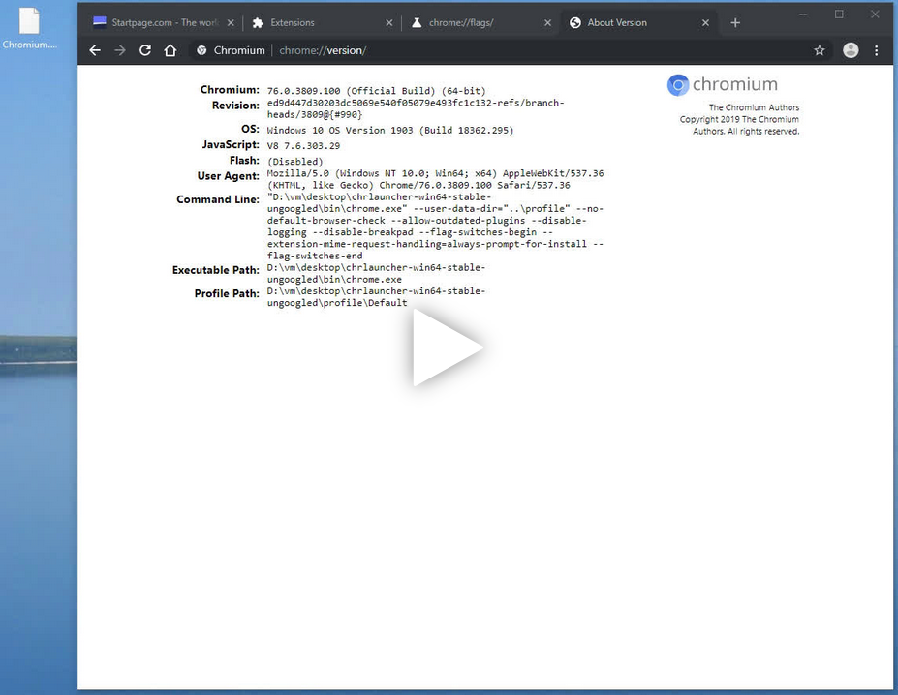
Task: Click the Revision hash text
Action: [416, 108]
